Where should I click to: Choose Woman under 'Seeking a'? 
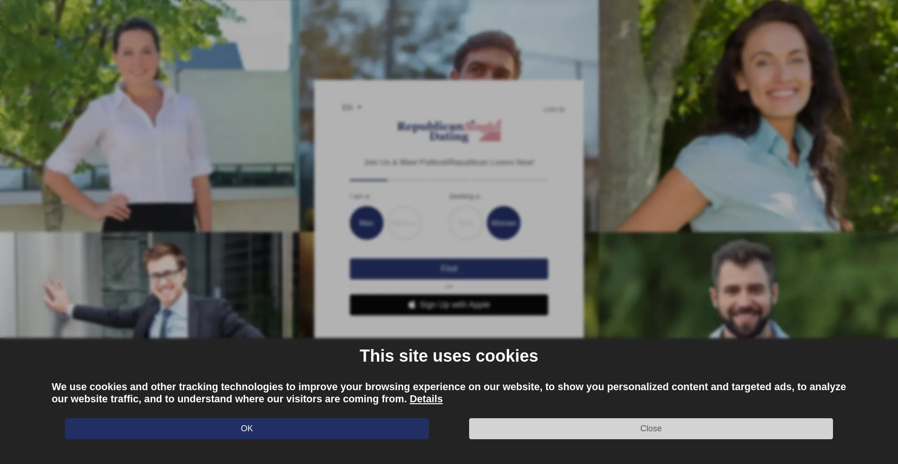point(504,223)
